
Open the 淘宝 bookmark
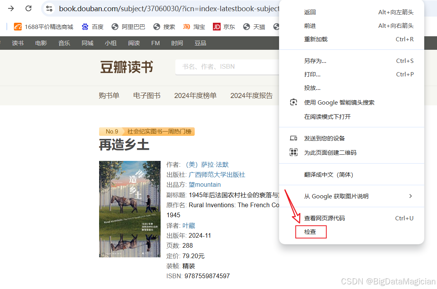coord(194,27)
